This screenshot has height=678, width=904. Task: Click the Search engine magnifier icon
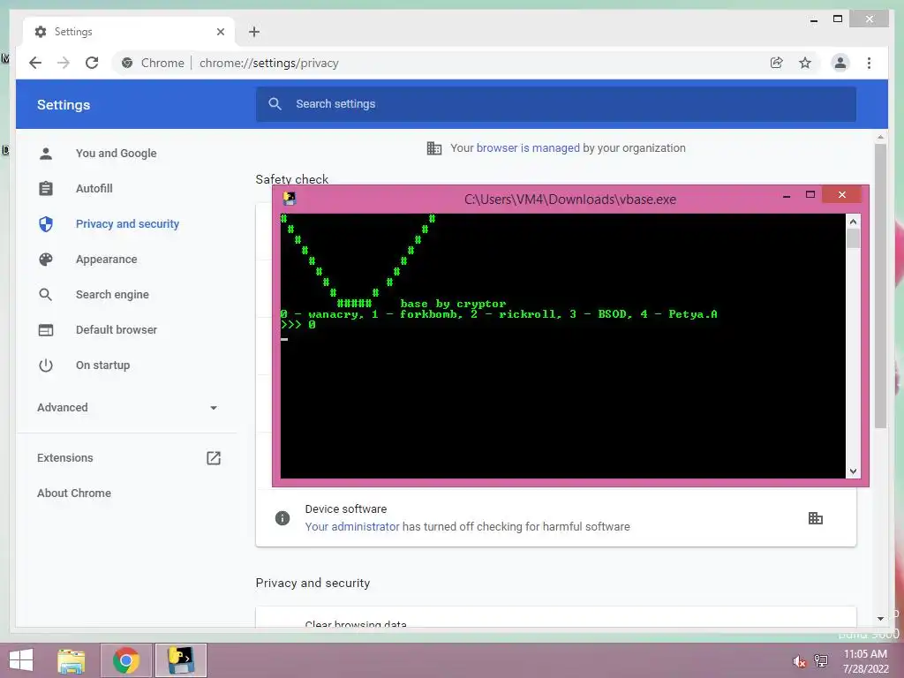(46, 295)
